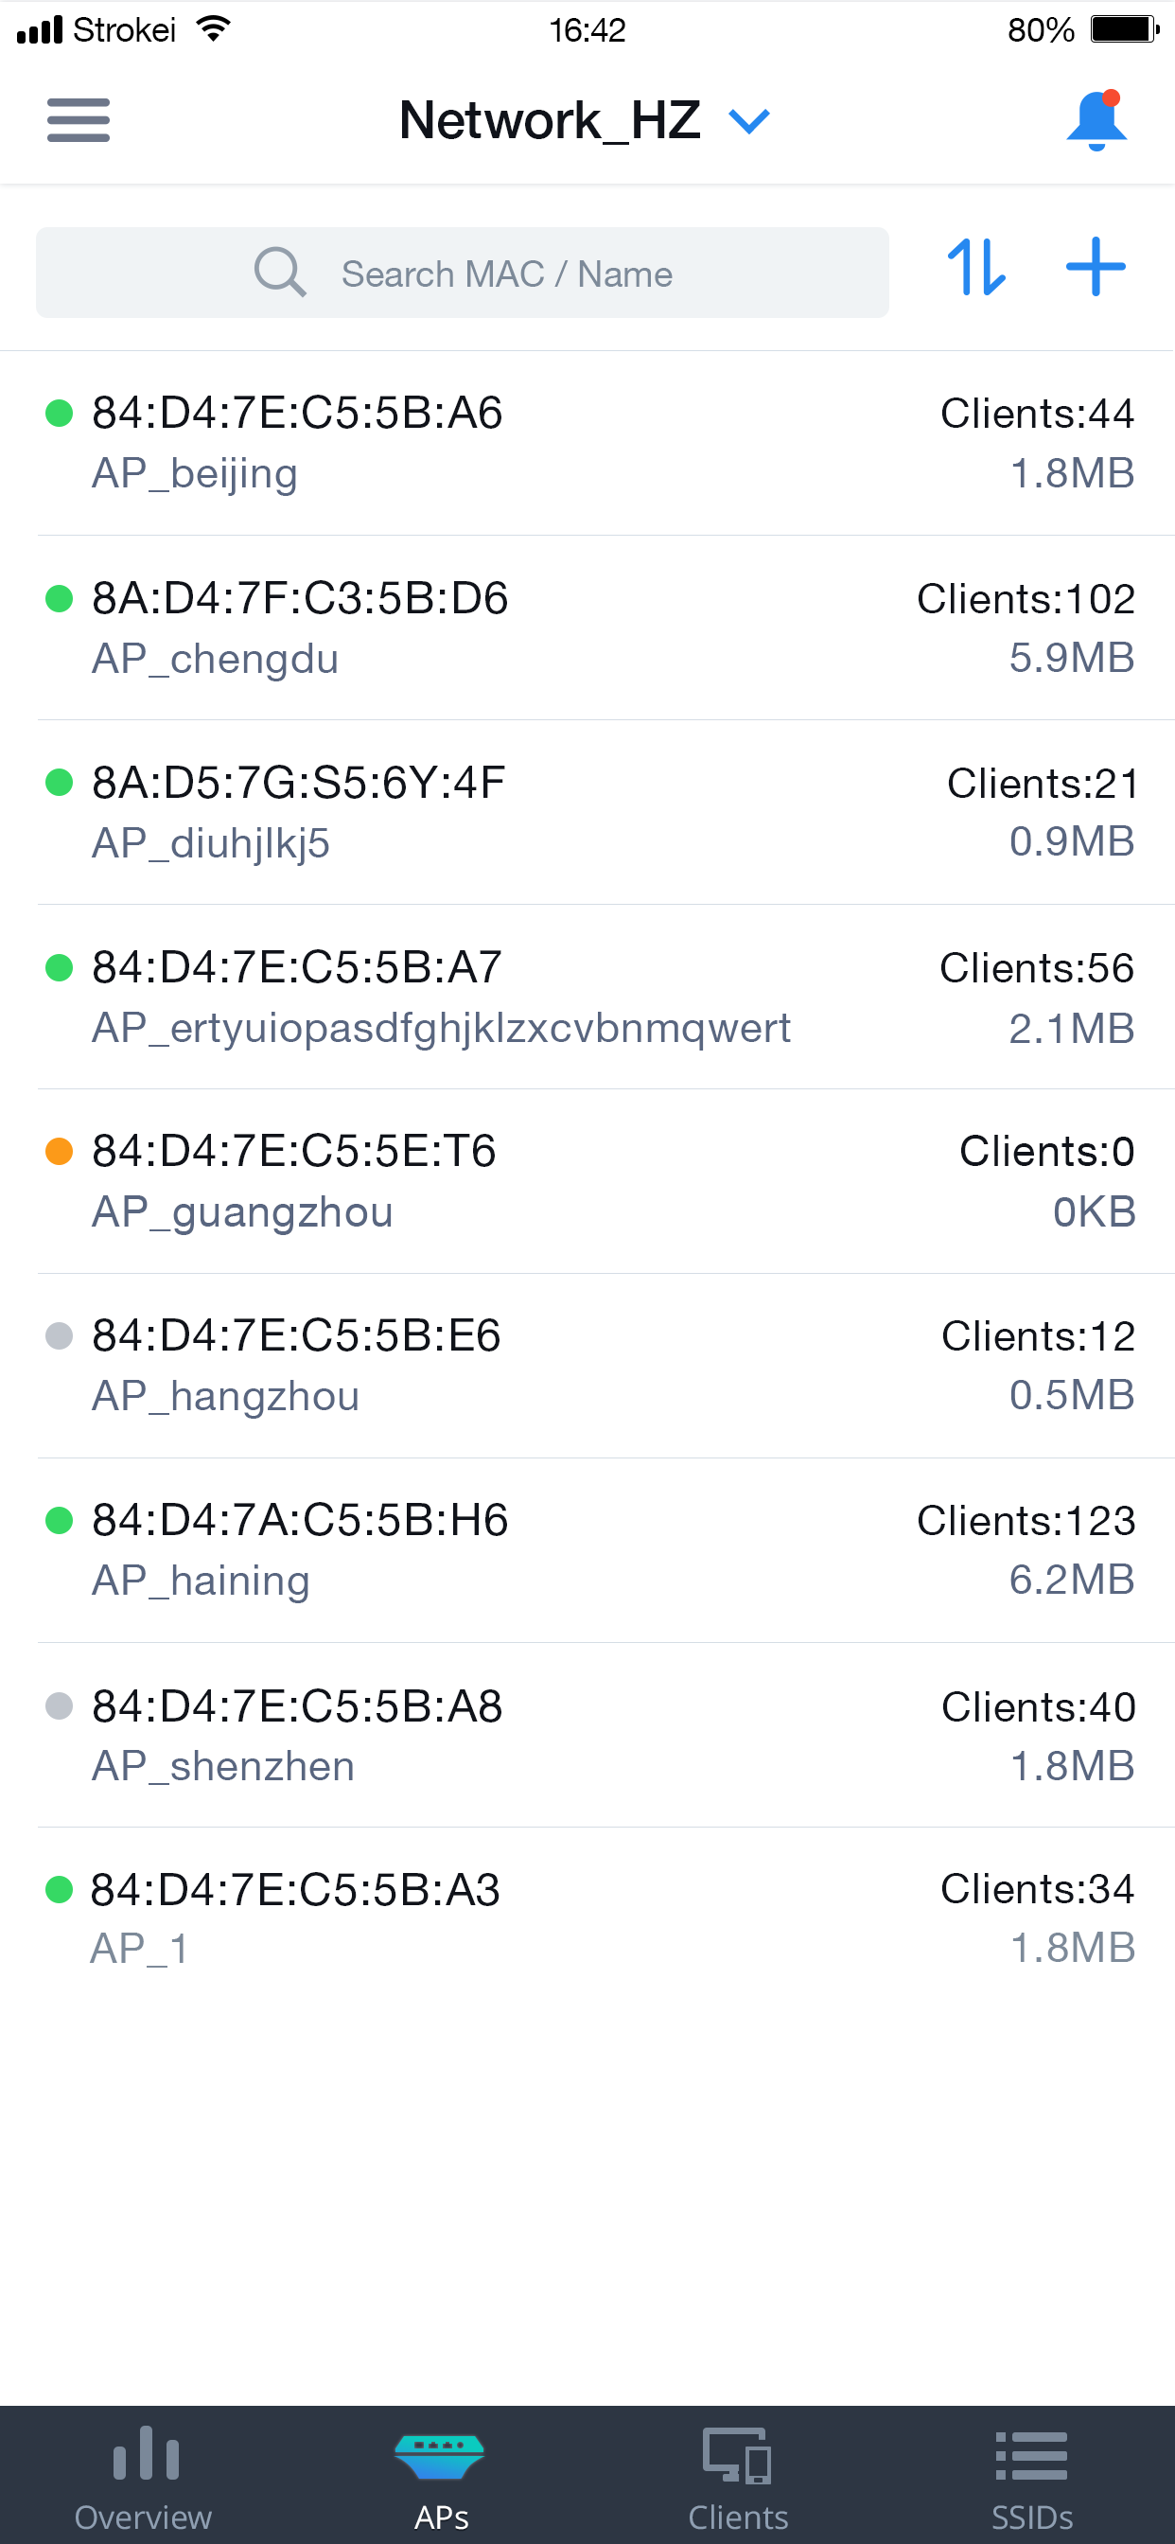Expand details for AP_chengdu
Image resolution: width=1175 pixels, height=2544 pixels.
(x=587, y=624)
